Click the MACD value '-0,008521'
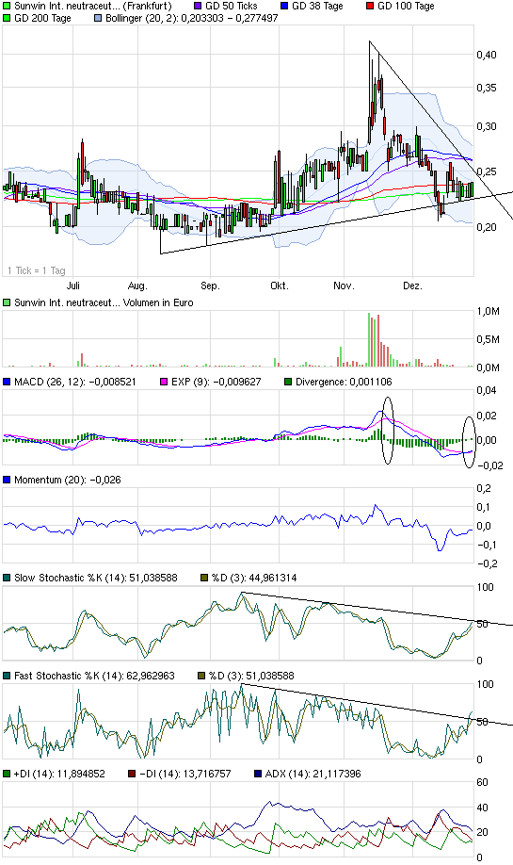This screenshot has height=865, width=513. [x=113, y=382]
